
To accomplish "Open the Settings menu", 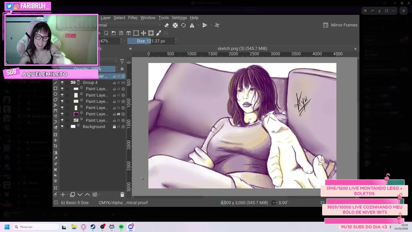I will coord(179,18).
